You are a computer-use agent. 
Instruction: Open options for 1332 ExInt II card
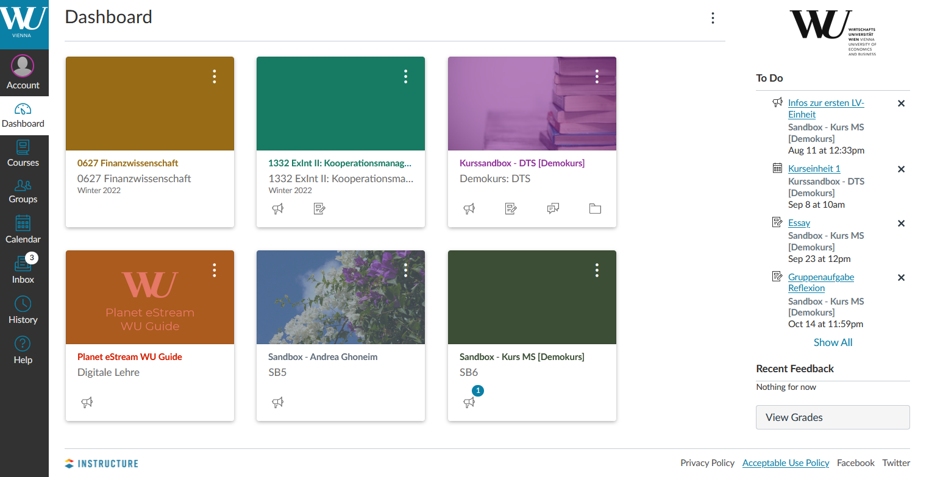(405, 76)
